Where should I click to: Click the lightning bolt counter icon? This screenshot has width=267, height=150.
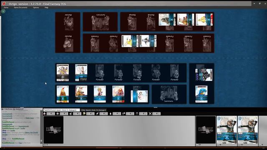[x=97, y=114]
